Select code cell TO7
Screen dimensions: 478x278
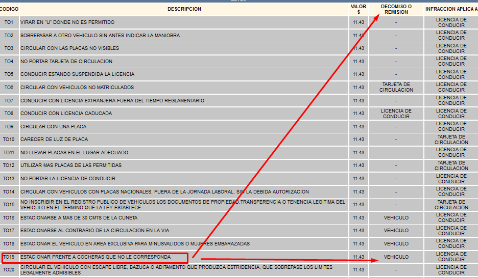point(9,101)
